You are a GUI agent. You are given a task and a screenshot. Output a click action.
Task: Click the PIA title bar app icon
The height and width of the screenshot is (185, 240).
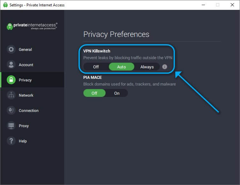click(5, 5)
